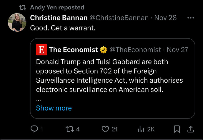Expand quoted tweet with Show more

pyautogui.click(x=54, y=108)
